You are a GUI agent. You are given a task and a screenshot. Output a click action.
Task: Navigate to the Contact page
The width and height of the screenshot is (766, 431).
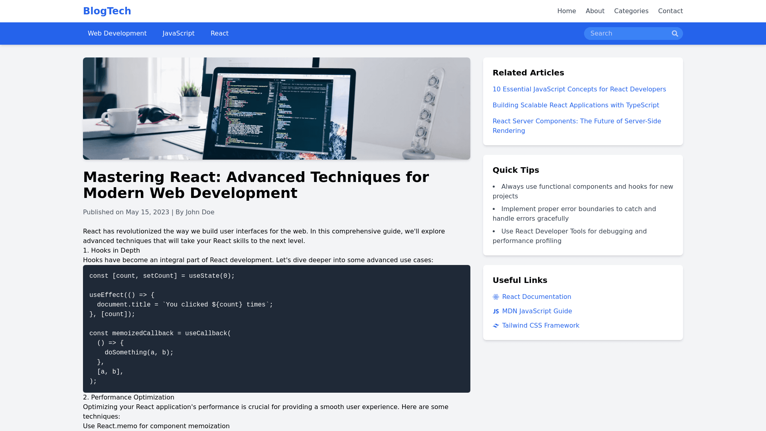[670, 11]
